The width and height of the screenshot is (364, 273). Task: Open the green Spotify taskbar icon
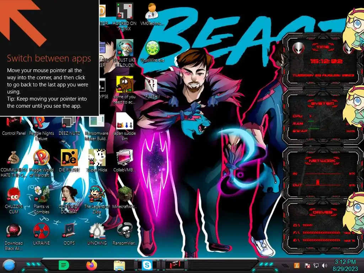[64, 265]
